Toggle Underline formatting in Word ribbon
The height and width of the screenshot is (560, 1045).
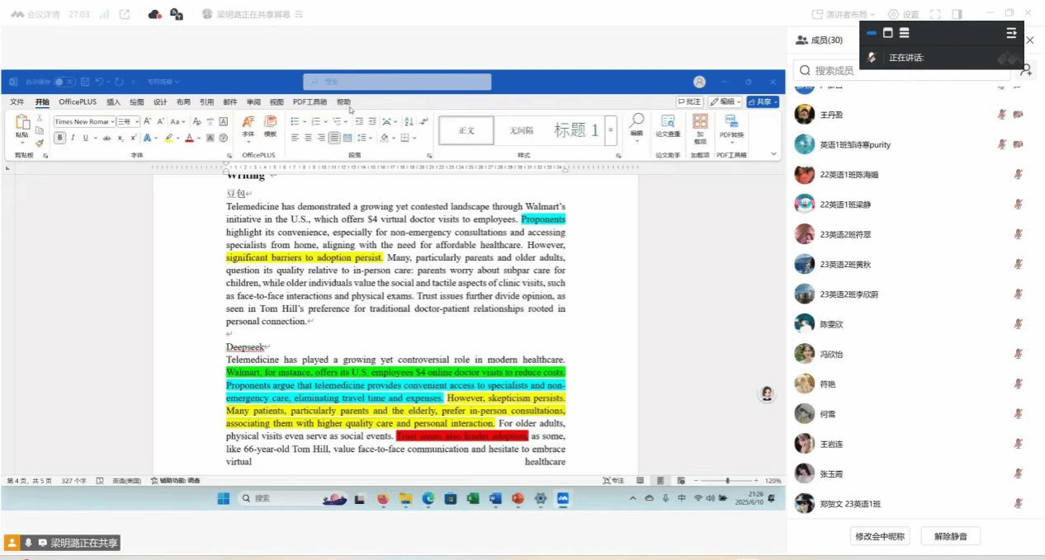84,138
